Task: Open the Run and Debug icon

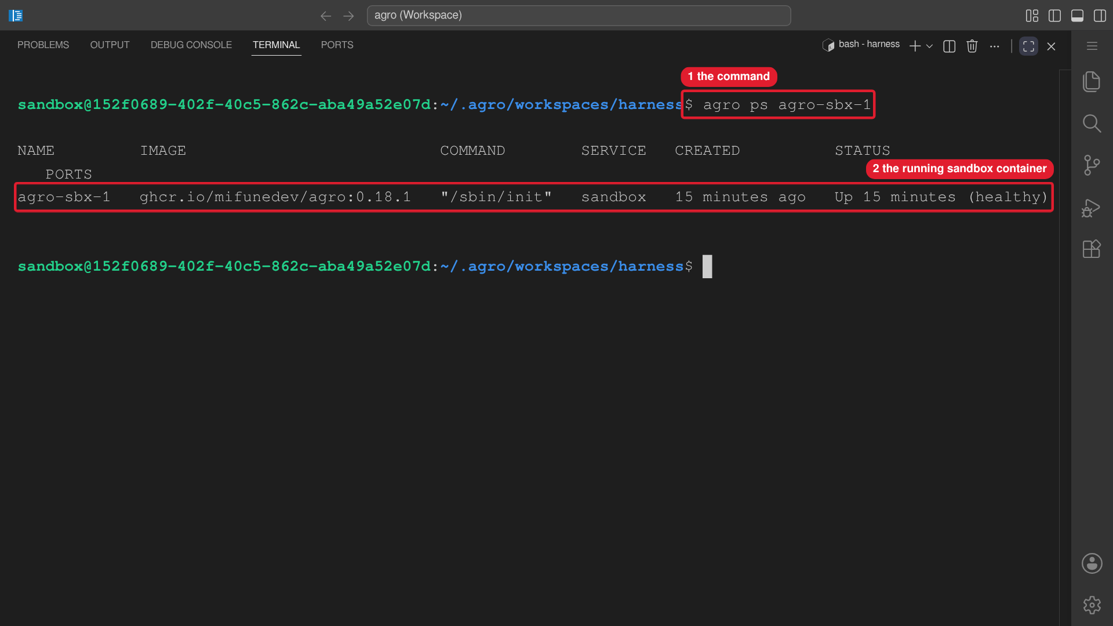Action: (x=1092, y=208)
